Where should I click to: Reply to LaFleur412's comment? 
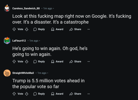coord(39,61)
